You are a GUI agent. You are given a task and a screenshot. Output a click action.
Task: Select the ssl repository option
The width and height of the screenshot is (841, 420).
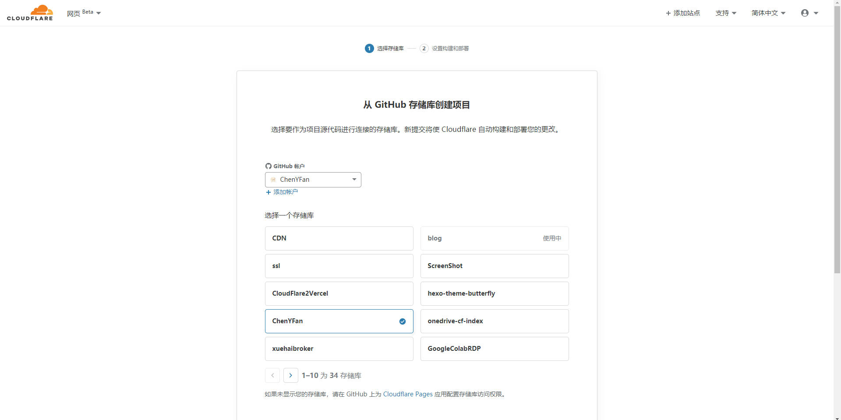339,266
